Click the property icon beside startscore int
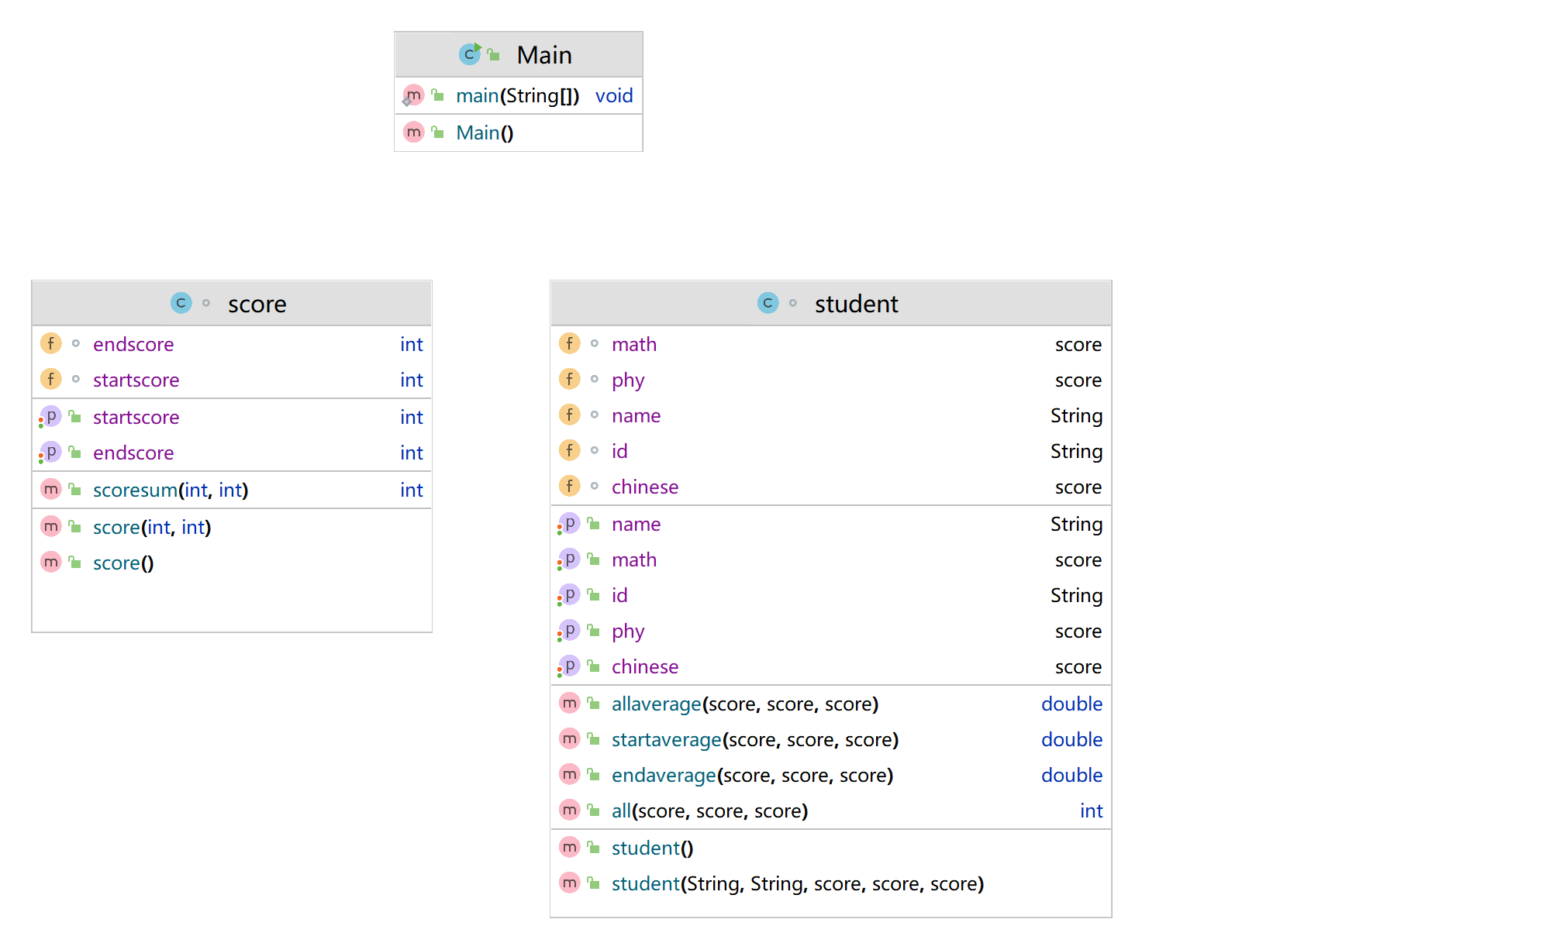 coord(50,417)
